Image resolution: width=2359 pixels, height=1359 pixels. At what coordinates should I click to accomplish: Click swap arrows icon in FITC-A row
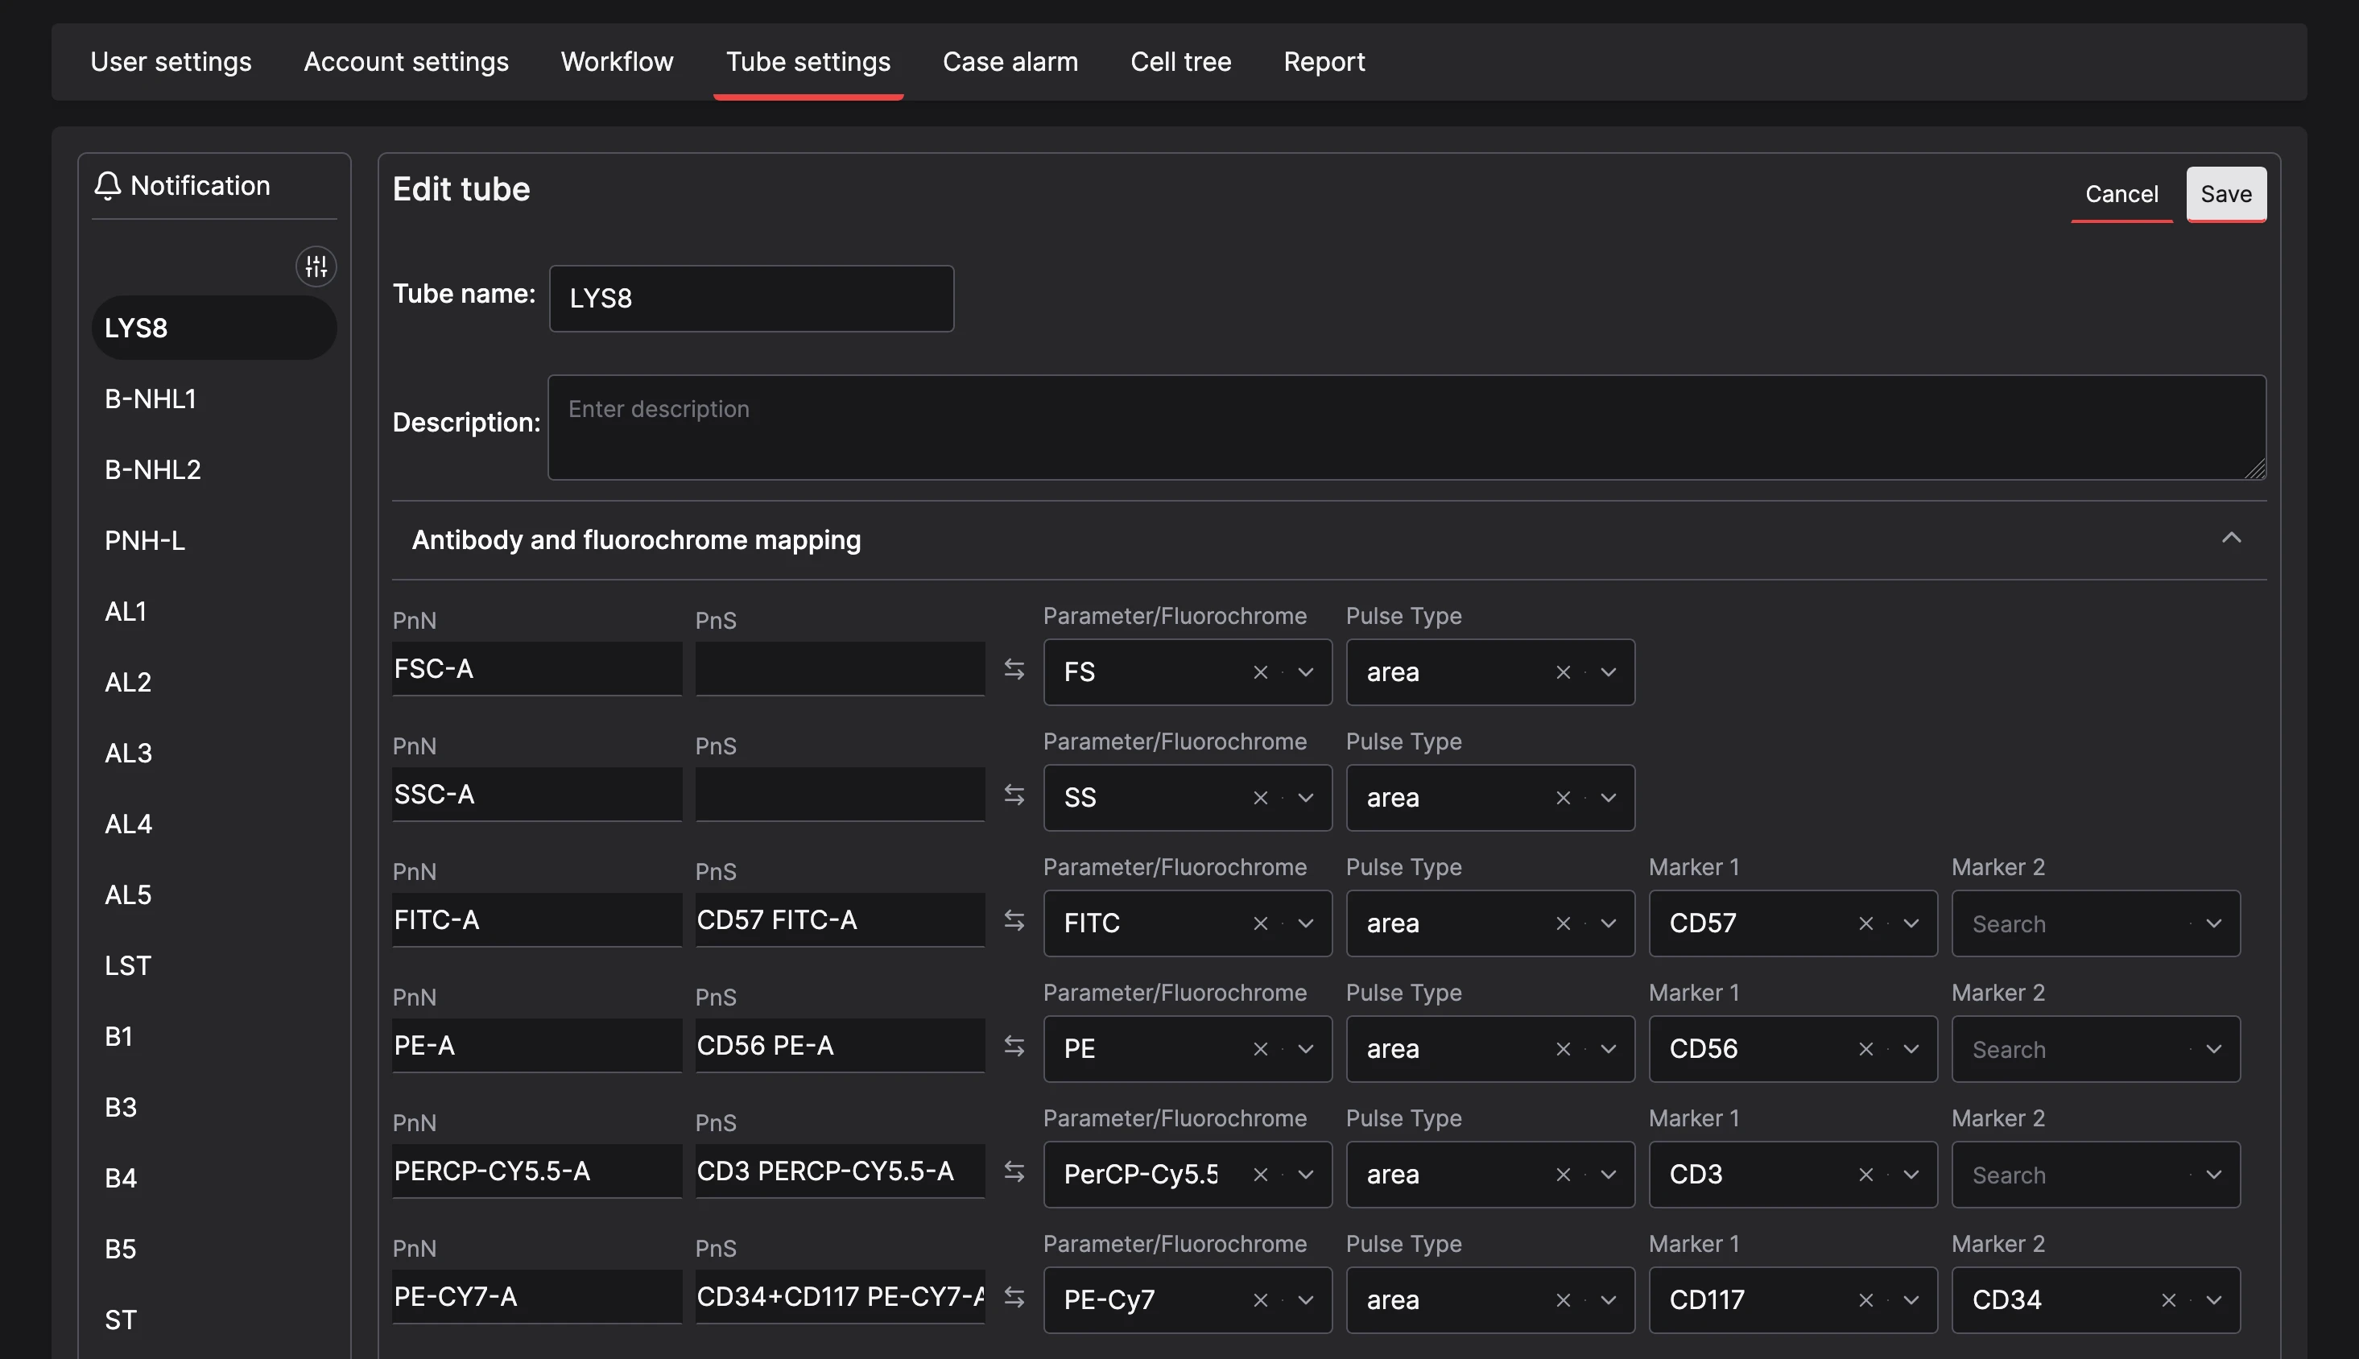click(x=1014, y=920)
